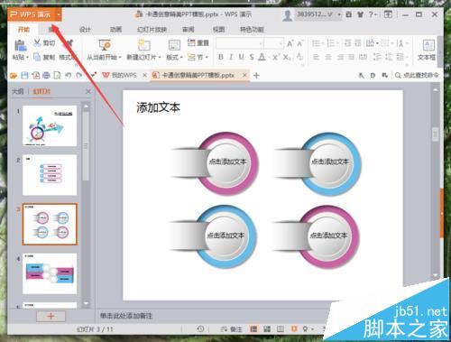This screenshot has width=451, height=342.
Task: Toggle Bold formatting
Action: tap(220, 57)
